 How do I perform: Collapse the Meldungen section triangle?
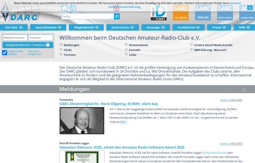tap(244, 90)
